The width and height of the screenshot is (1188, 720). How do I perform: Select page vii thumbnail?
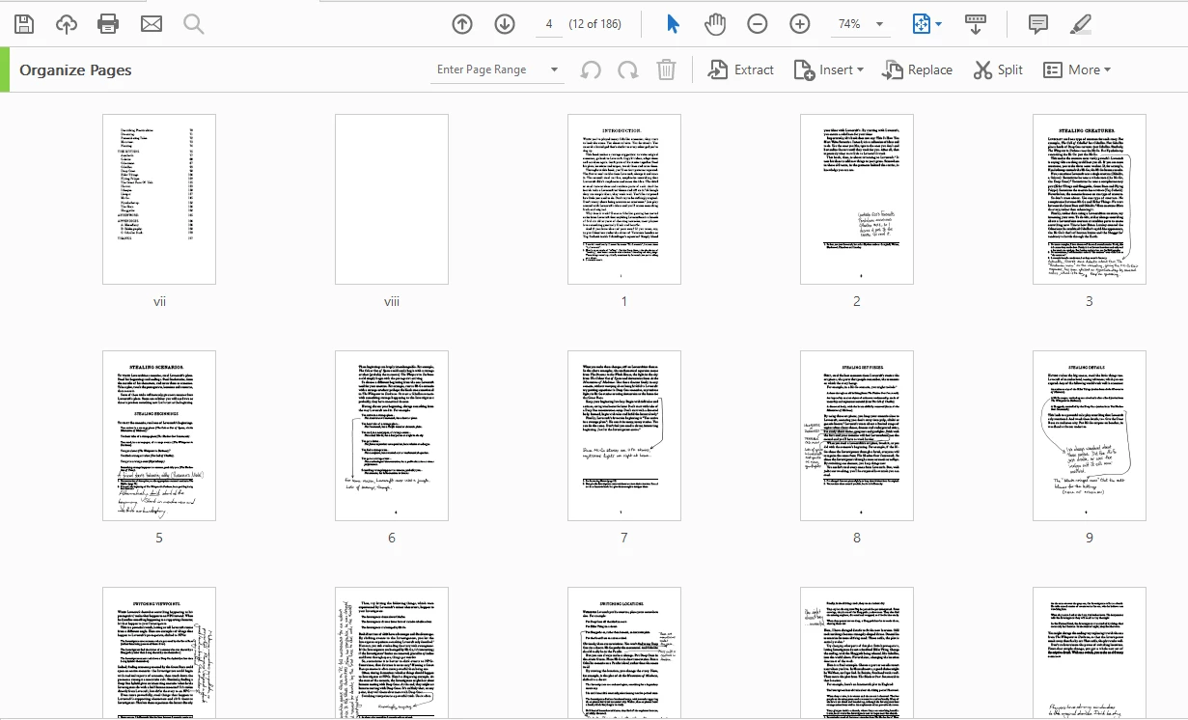tap(159, 199)
